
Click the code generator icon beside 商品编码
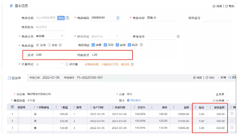pos(118,18)
